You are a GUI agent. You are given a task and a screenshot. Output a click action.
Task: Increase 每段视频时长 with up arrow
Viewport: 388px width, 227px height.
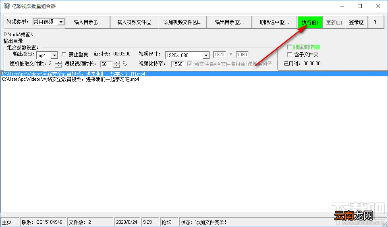pos(116,62)
